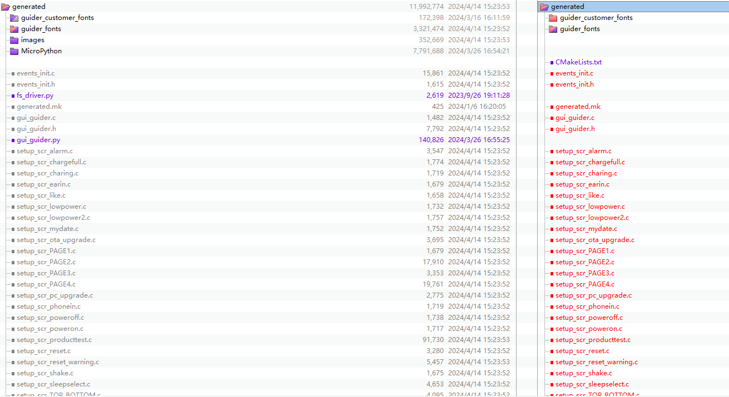The width and height of the screenshot is (729, 397).
Task: Select setup_scr_pc_upgrade.c in the right pane
Action: click(x=593, y=295)
